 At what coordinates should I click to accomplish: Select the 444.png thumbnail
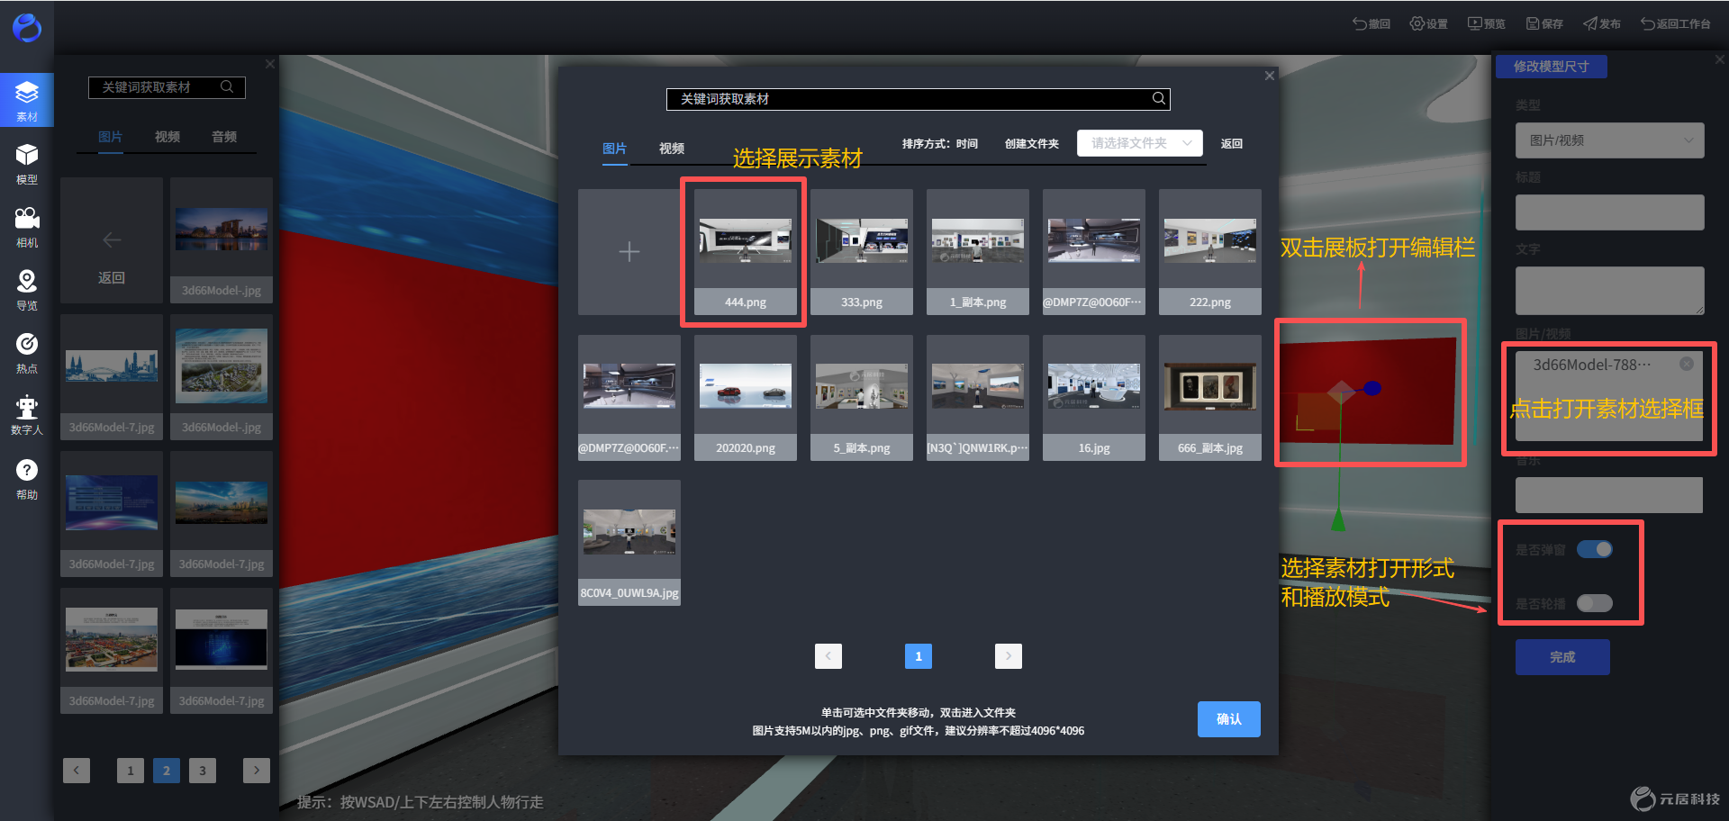746,252
